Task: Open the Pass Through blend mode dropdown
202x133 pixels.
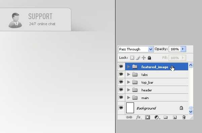Action: [136, 49]
